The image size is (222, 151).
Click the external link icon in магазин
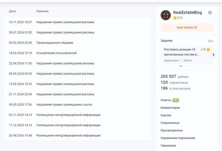tap(196, 28)
